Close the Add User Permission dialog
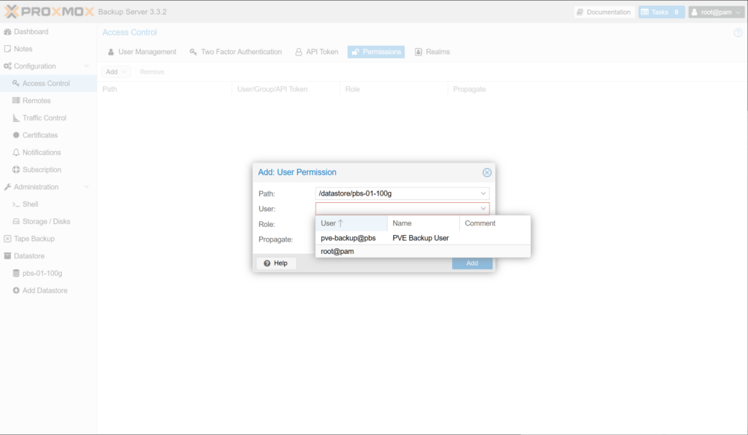 click(487, 172)
